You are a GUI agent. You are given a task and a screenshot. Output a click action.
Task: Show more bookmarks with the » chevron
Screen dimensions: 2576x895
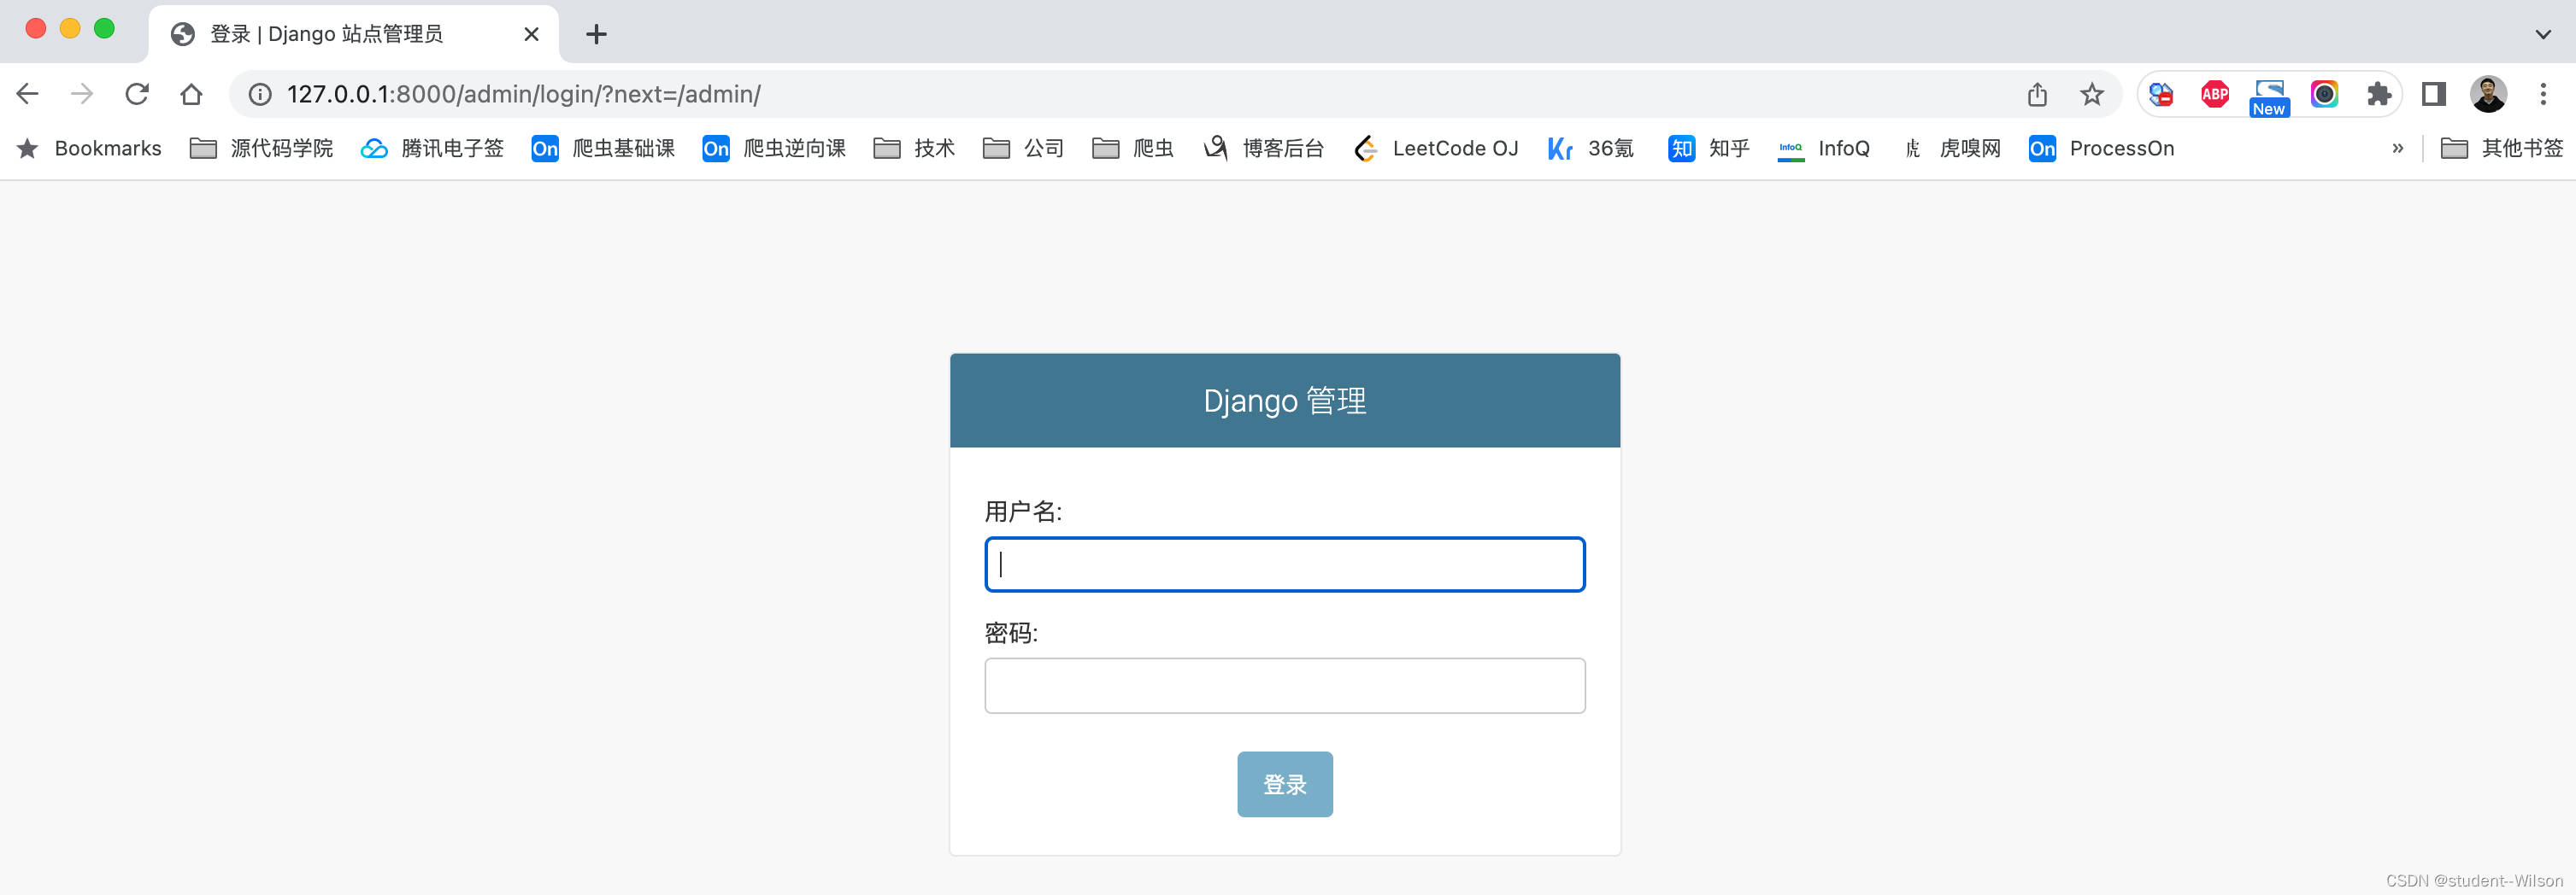click(2397, 149)
